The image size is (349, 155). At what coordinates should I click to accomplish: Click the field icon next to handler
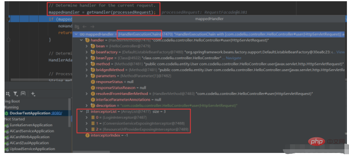tap(87, 40)
